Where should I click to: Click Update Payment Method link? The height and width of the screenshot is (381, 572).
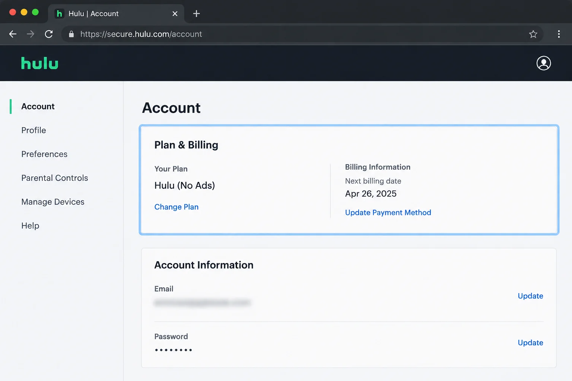tap(388, 212)
